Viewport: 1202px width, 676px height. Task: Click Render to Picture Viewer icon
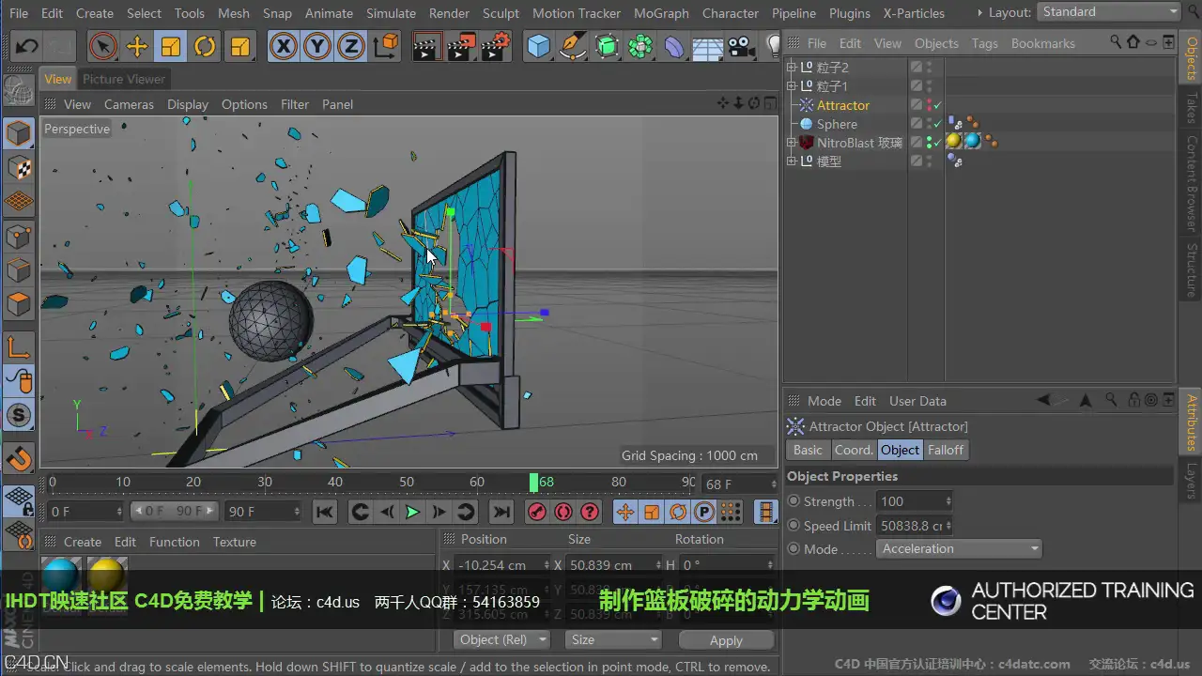(x=460, y=46)
